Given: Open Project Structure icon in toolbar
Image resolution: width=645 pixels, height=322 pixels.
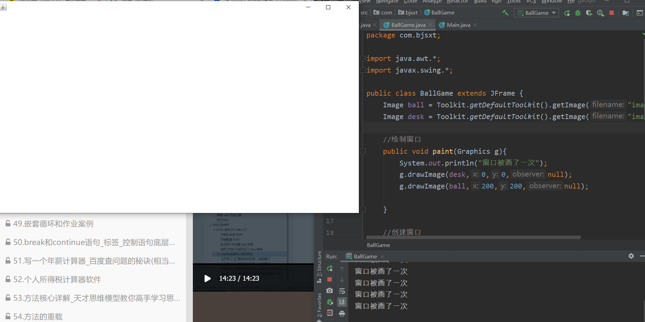Looking at the screenshot, I should 626,13.
